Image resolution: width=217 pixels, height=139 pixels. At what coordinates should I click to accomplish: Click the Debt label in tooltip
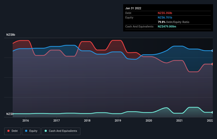(x=128, y=13)
